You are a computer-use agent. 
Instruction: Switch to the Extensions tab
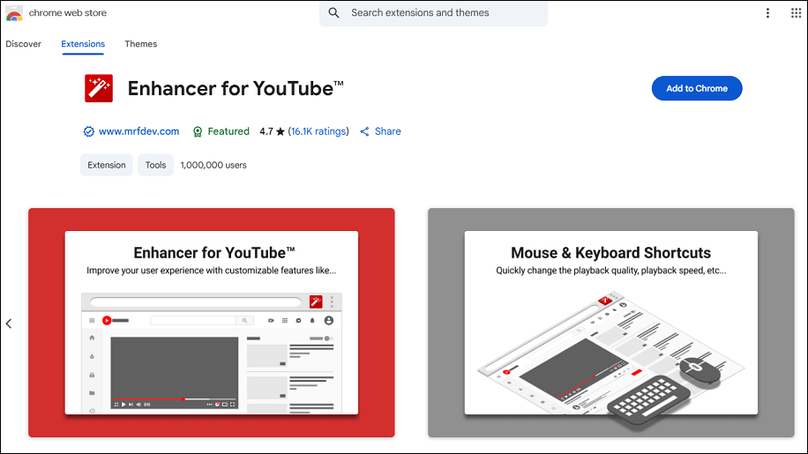83,44
